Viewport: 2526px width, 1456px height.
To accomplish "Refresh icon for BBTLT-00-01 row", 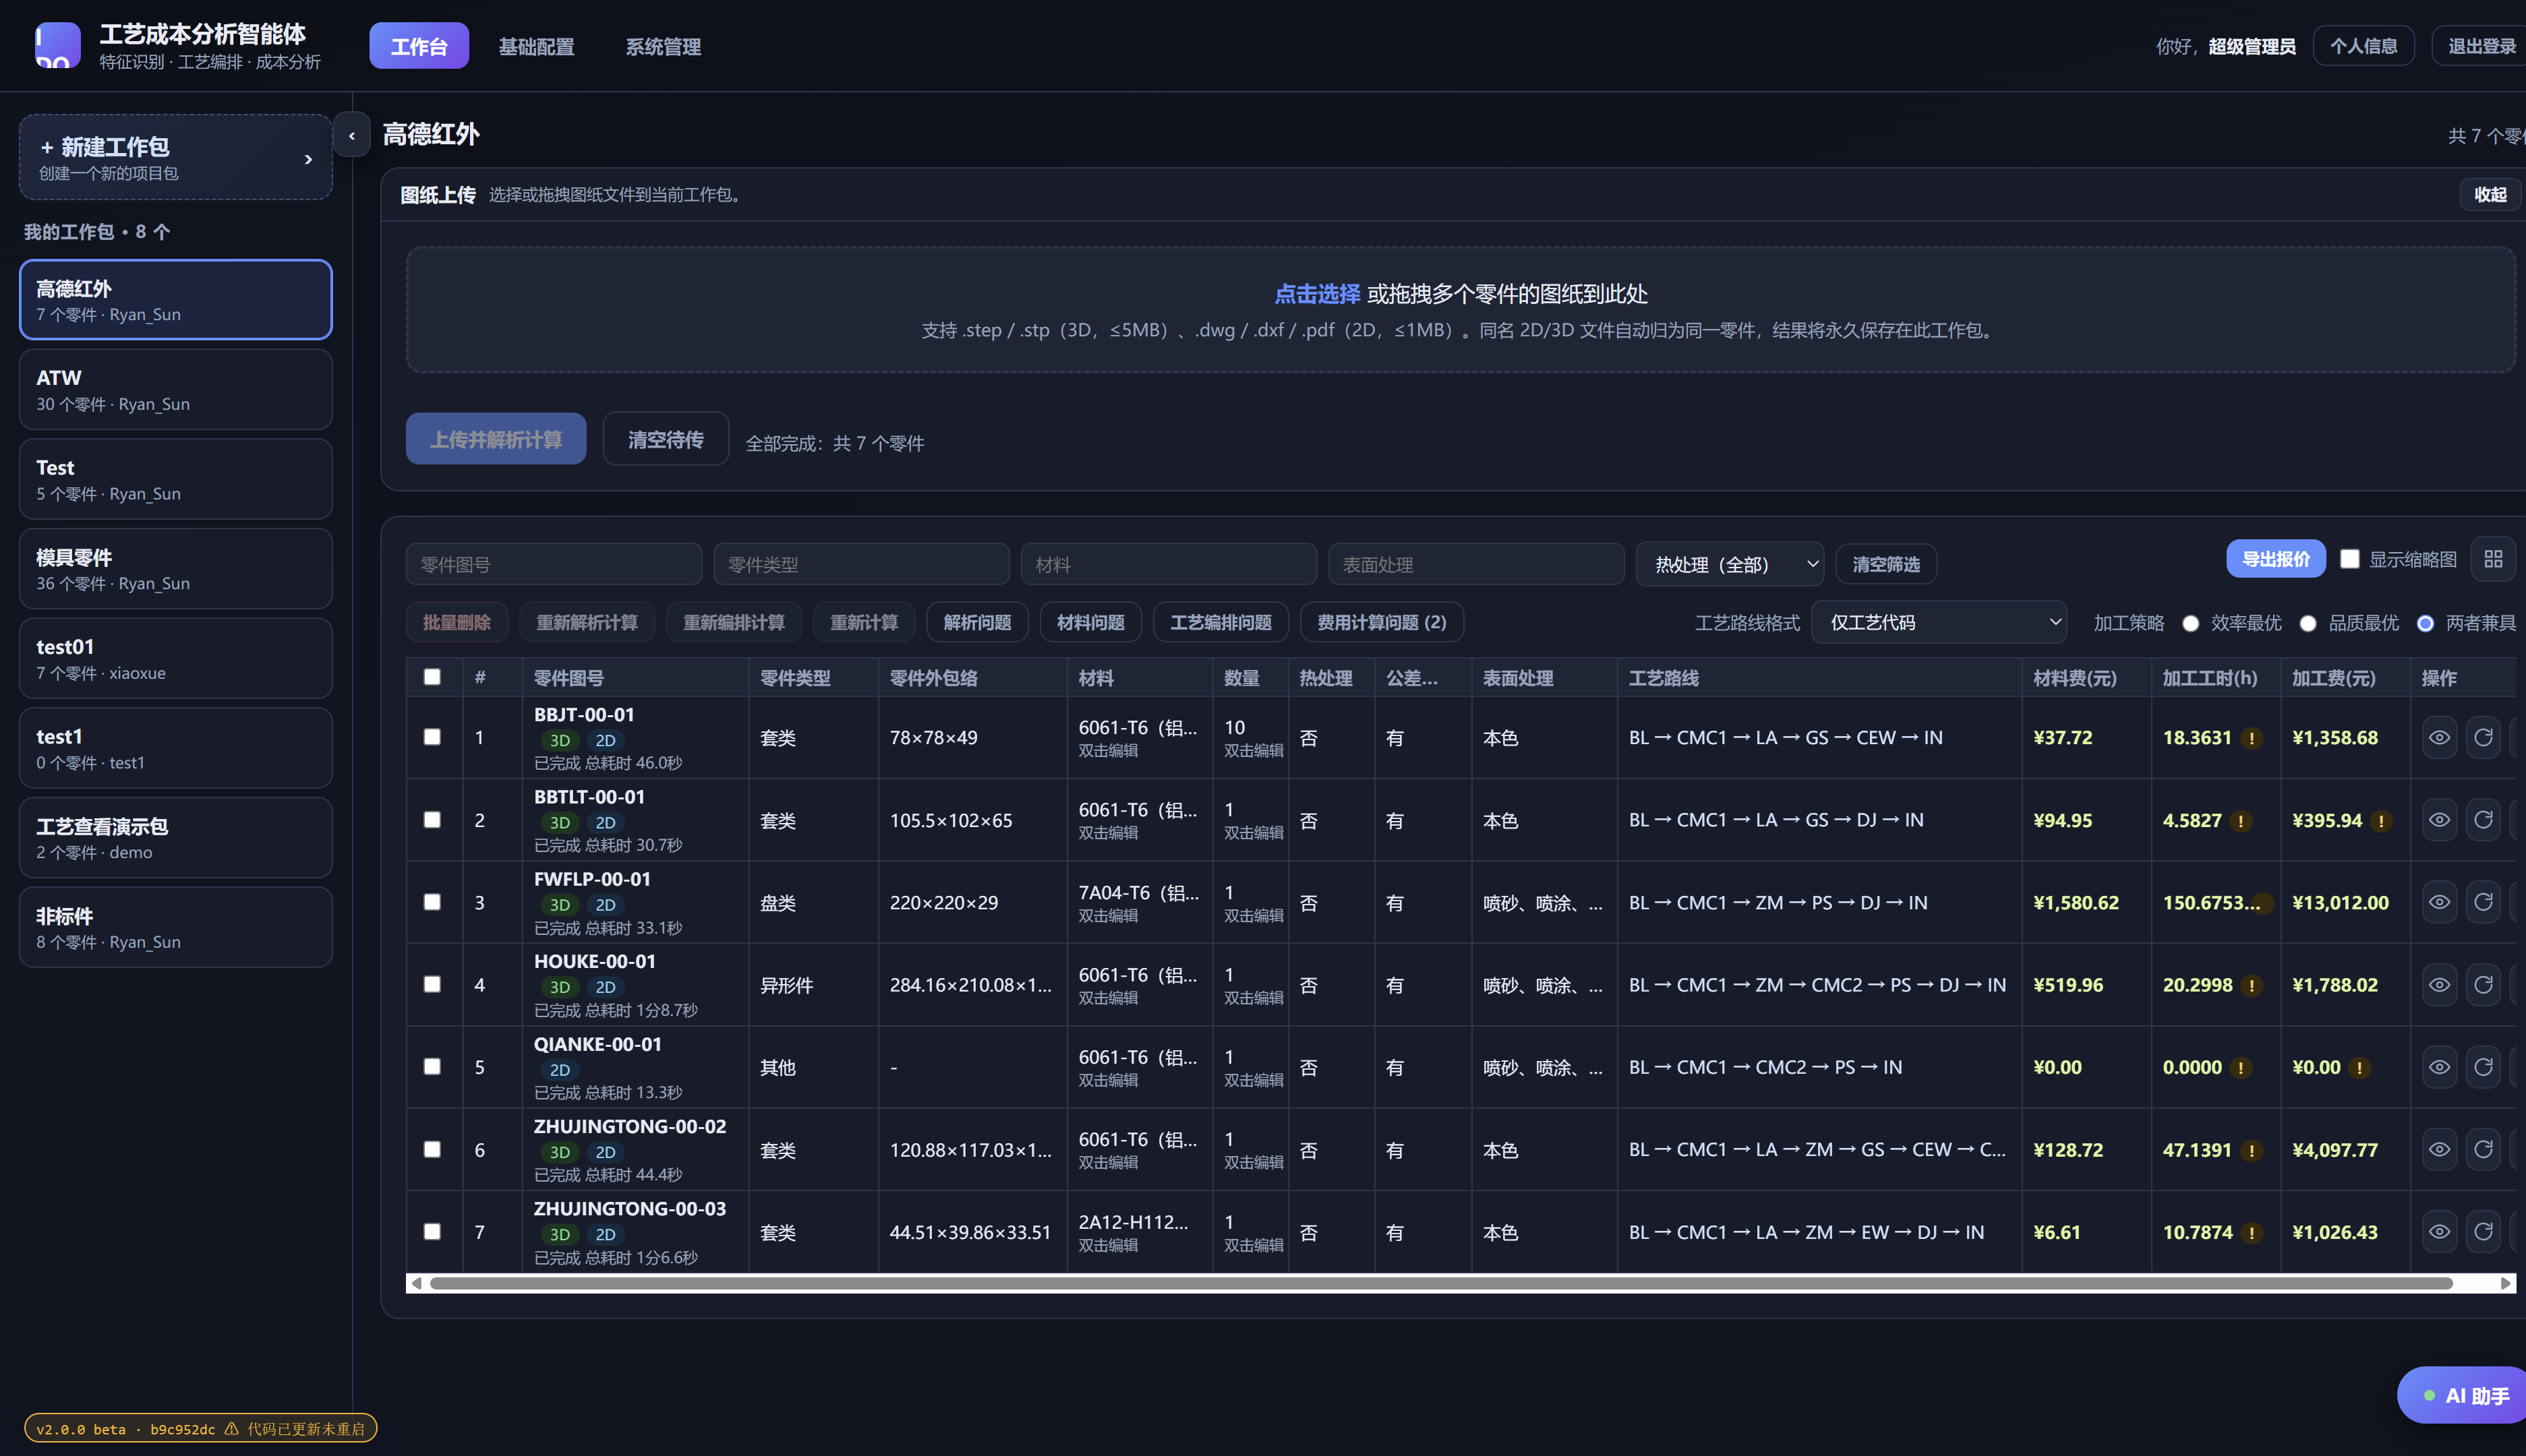I will click(x=2483, y=820).
